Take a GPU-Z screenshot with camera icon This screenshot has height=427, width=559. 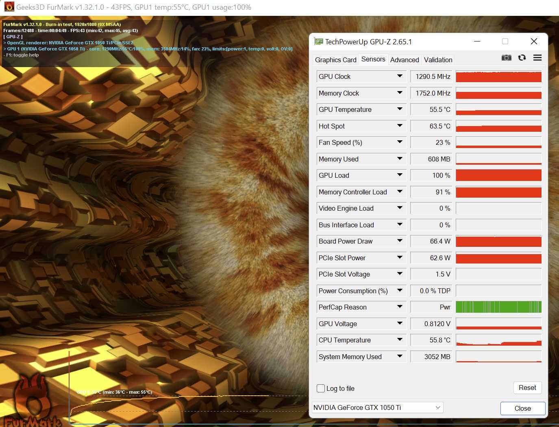tap(506, 58)
